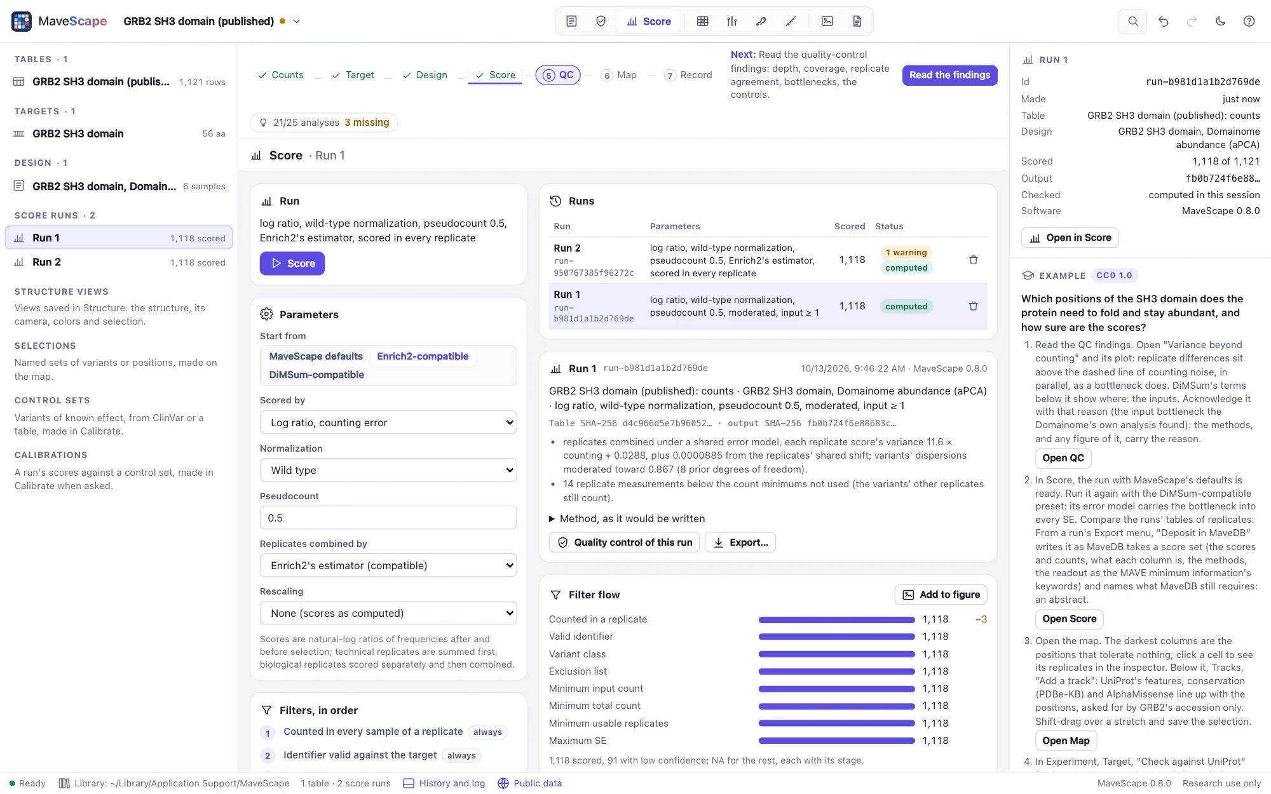
Task: Click the search magnifier icon
Action: click(x=1132, y=21)
